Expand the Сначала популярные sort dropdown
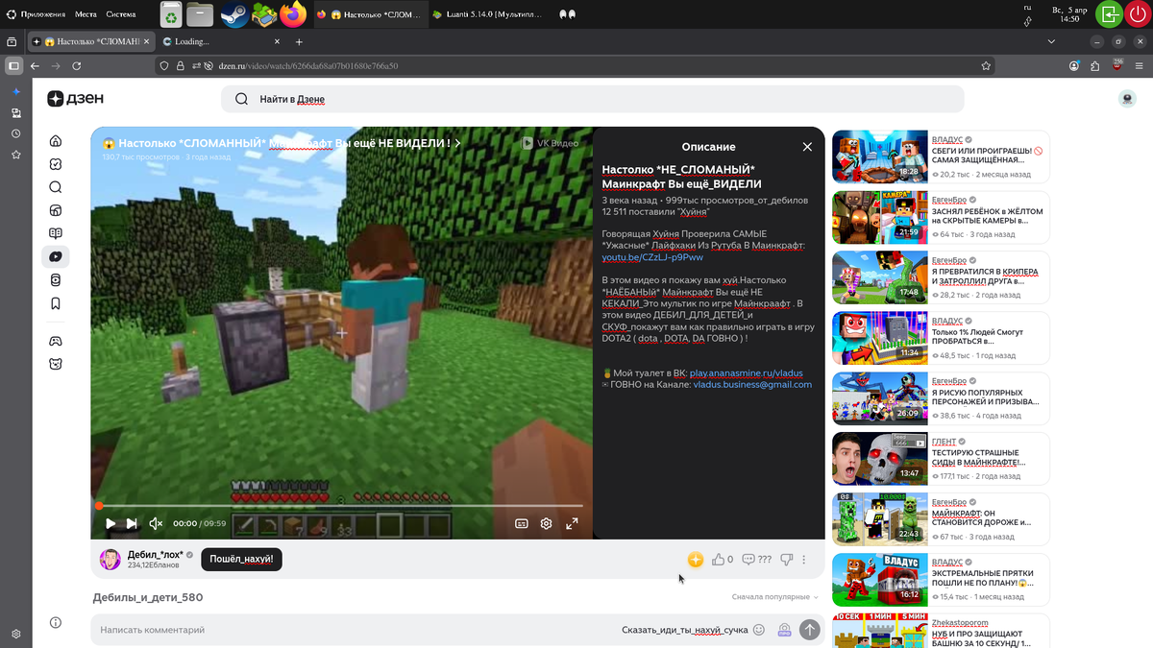1153x648 pixels. [x=774, y=597]
